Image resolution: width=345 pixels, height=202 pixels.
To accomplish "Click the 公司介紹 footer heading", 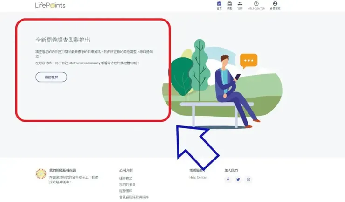I will [126, 170].
